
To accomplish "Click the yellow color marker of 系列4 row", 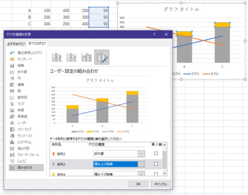I will point(54,174).
